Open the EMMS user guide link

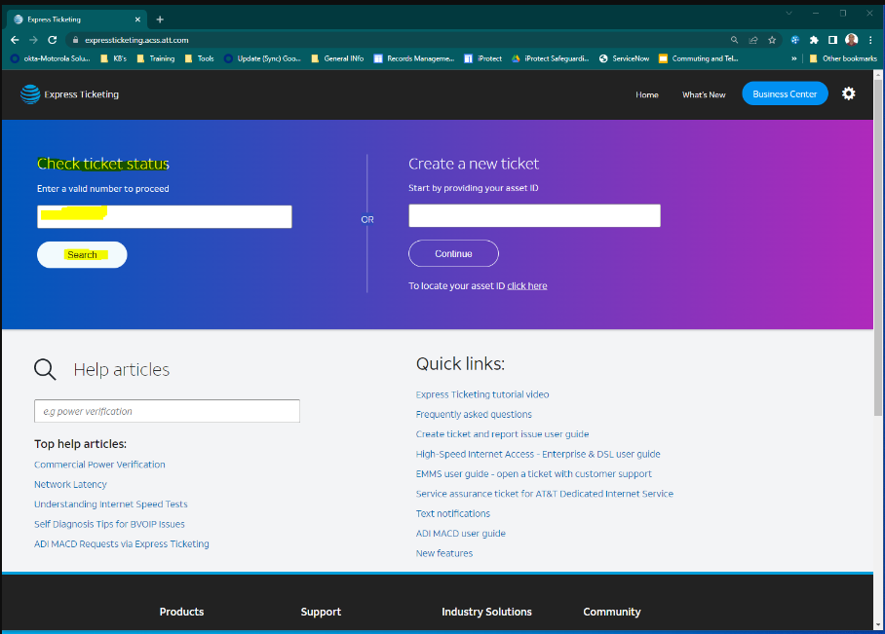coord(534,474)
